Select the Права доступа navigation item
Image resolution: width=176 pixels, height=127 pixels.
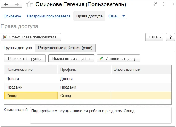[89, 16]
